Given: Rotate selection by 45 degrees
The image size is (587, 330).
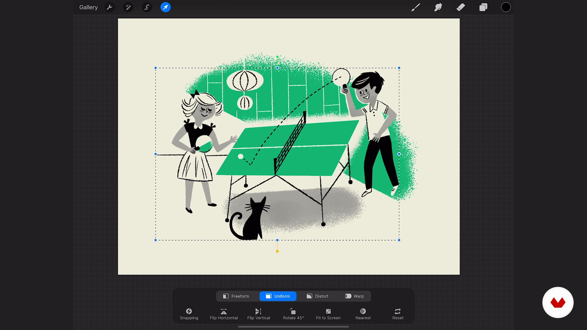Looking at the screenshot, I should (x=293, y=314).
